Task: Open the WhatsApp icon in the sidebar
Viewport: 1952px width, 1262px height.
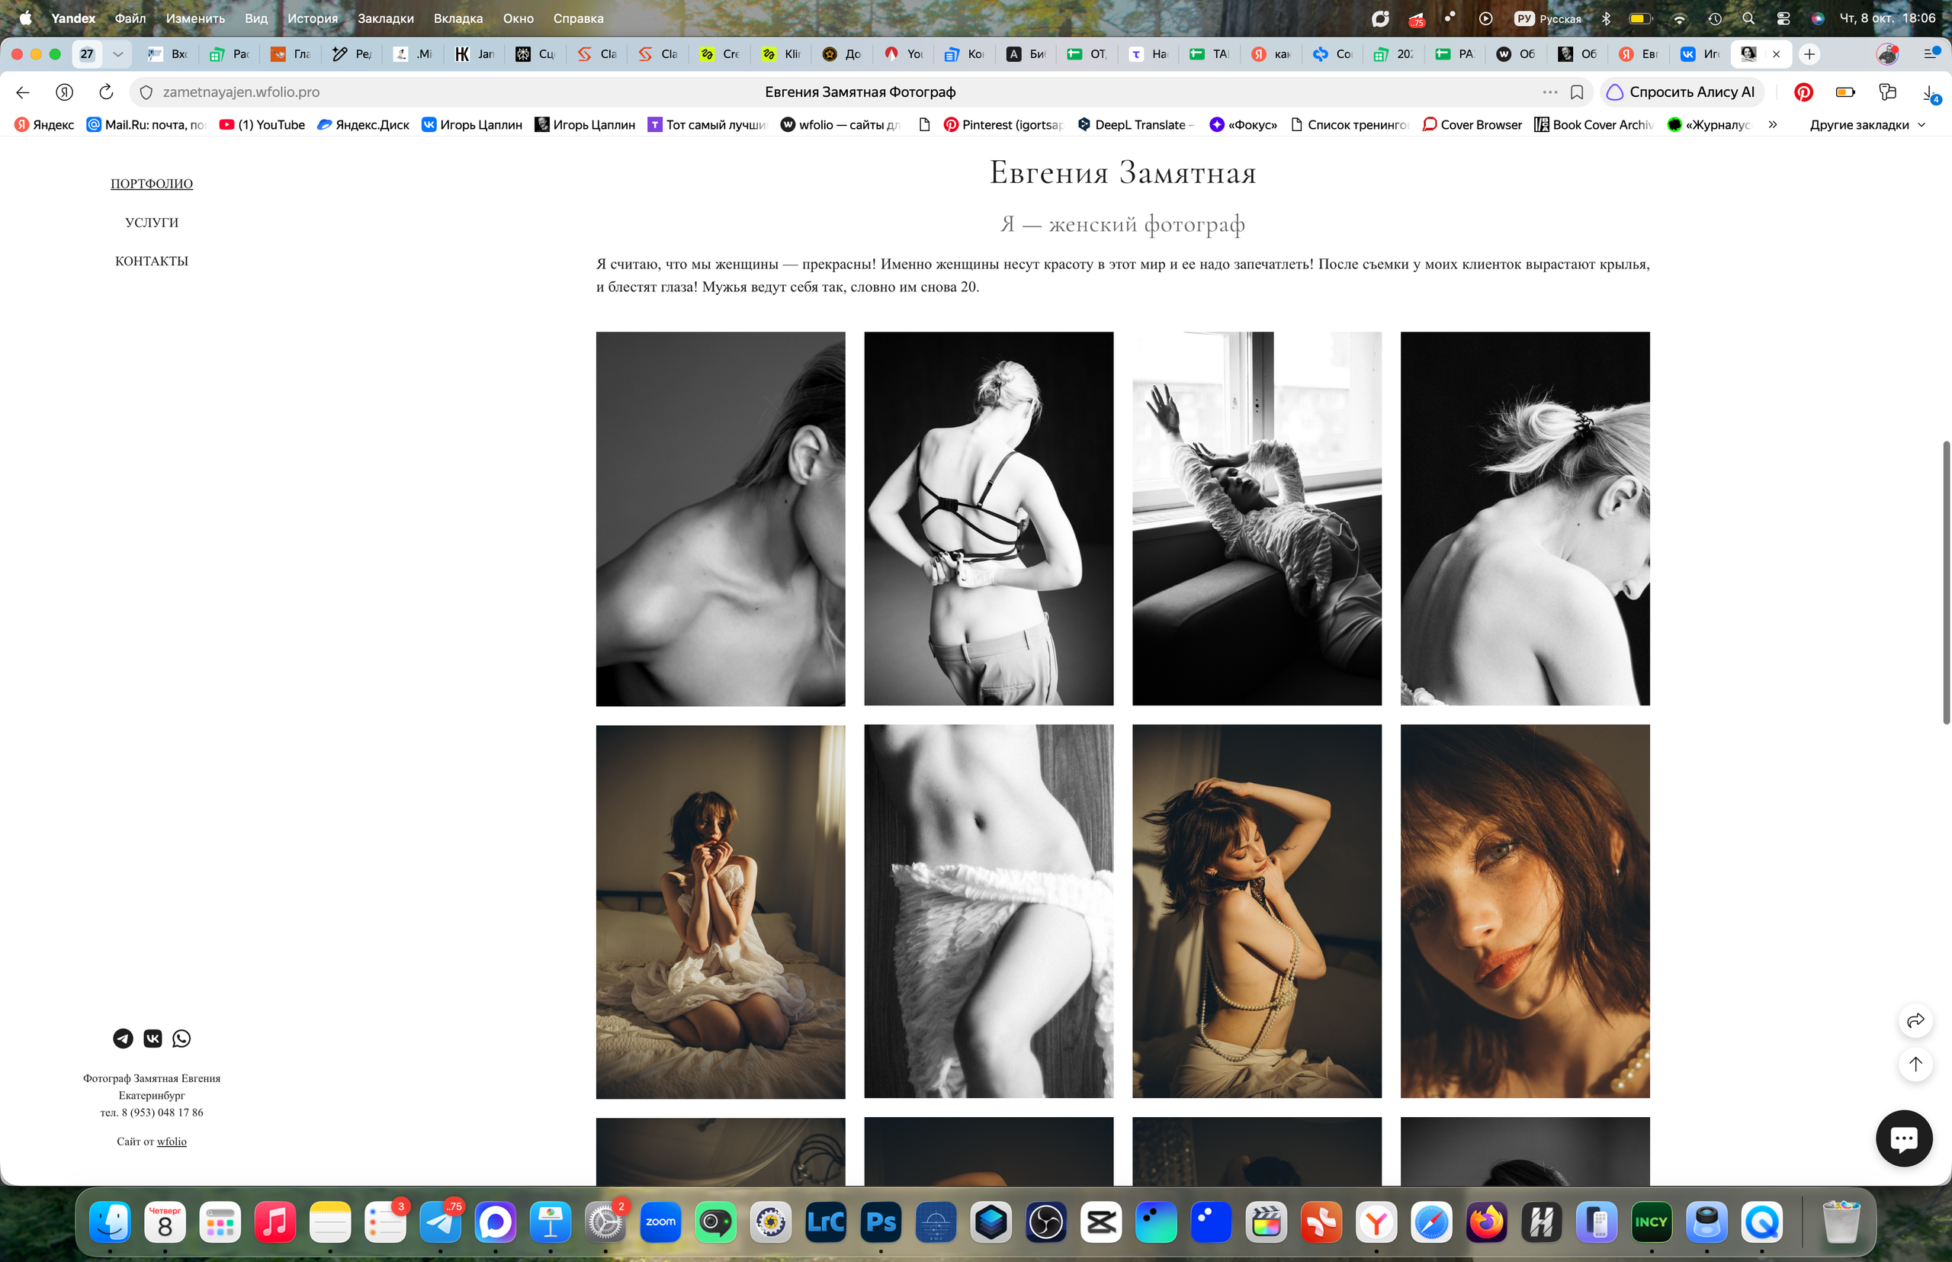Action: click(x=182, y=1039)
